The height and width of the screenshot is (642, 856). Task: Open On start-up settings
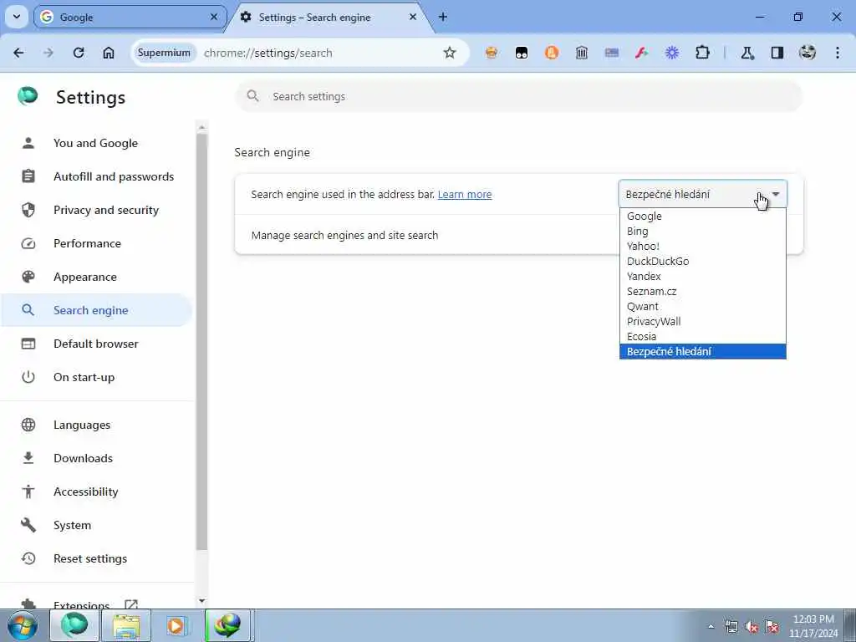pos(95,377)
